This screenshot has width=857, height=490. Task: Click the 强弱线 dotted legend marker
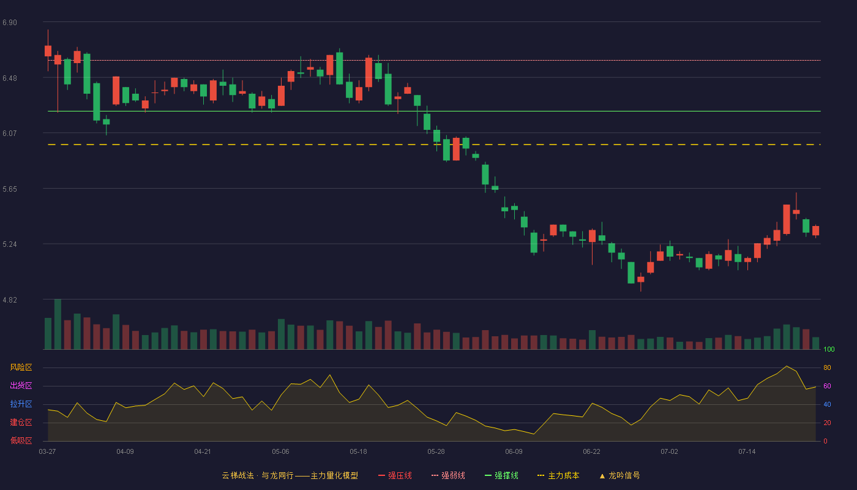(435, 475)
